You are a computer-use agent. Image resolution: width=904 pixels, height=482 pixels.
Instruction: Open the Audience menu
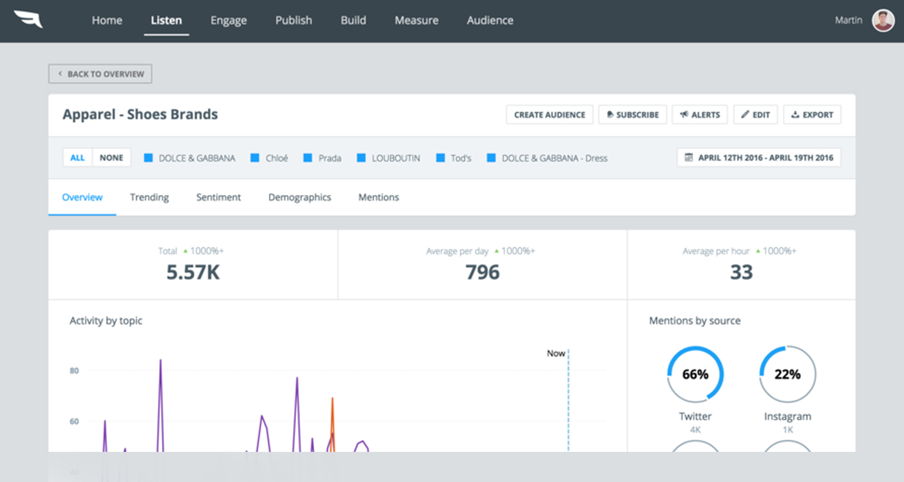pos(490,20)
